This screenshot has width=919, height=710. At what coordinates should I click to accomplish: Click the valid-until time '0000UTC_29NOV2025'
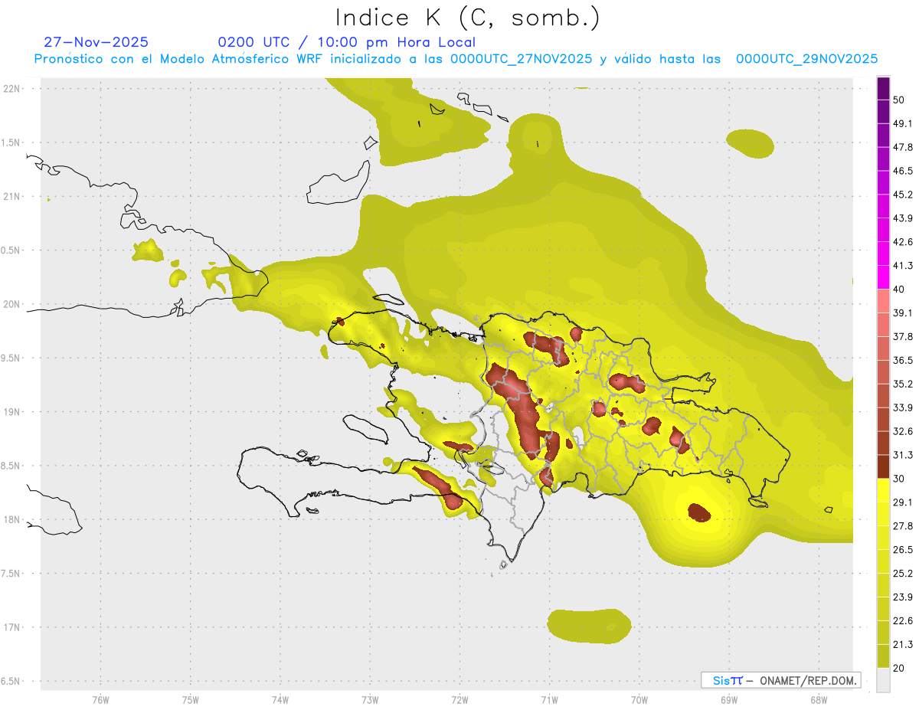pyautogui.click(x=806, y=58)
